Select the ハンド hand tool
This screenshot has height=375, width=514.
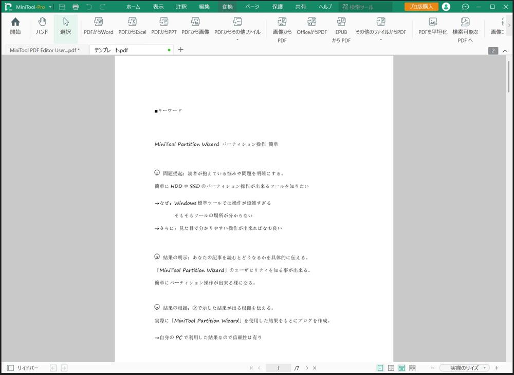42,26
